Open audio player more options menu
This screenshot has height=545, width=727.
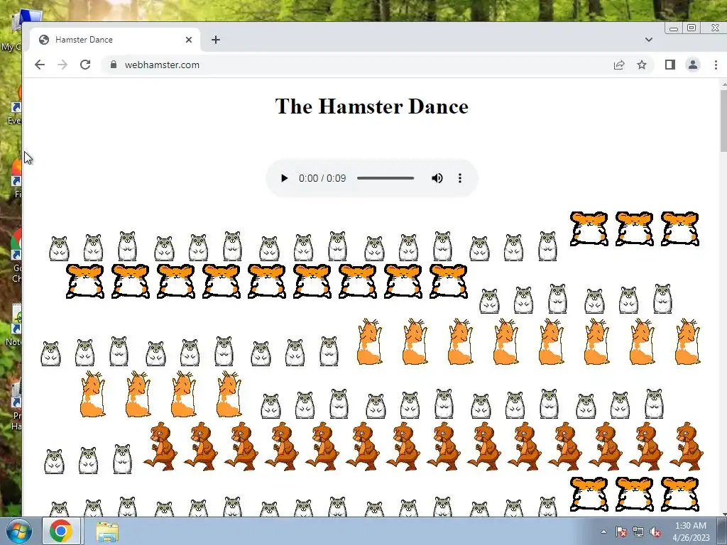coord(460,178)
